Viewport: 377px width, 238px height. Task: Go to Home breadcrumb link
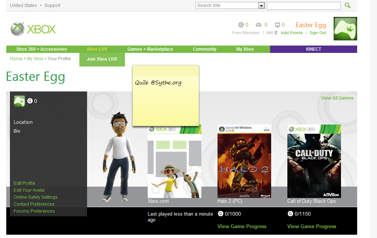16,59
